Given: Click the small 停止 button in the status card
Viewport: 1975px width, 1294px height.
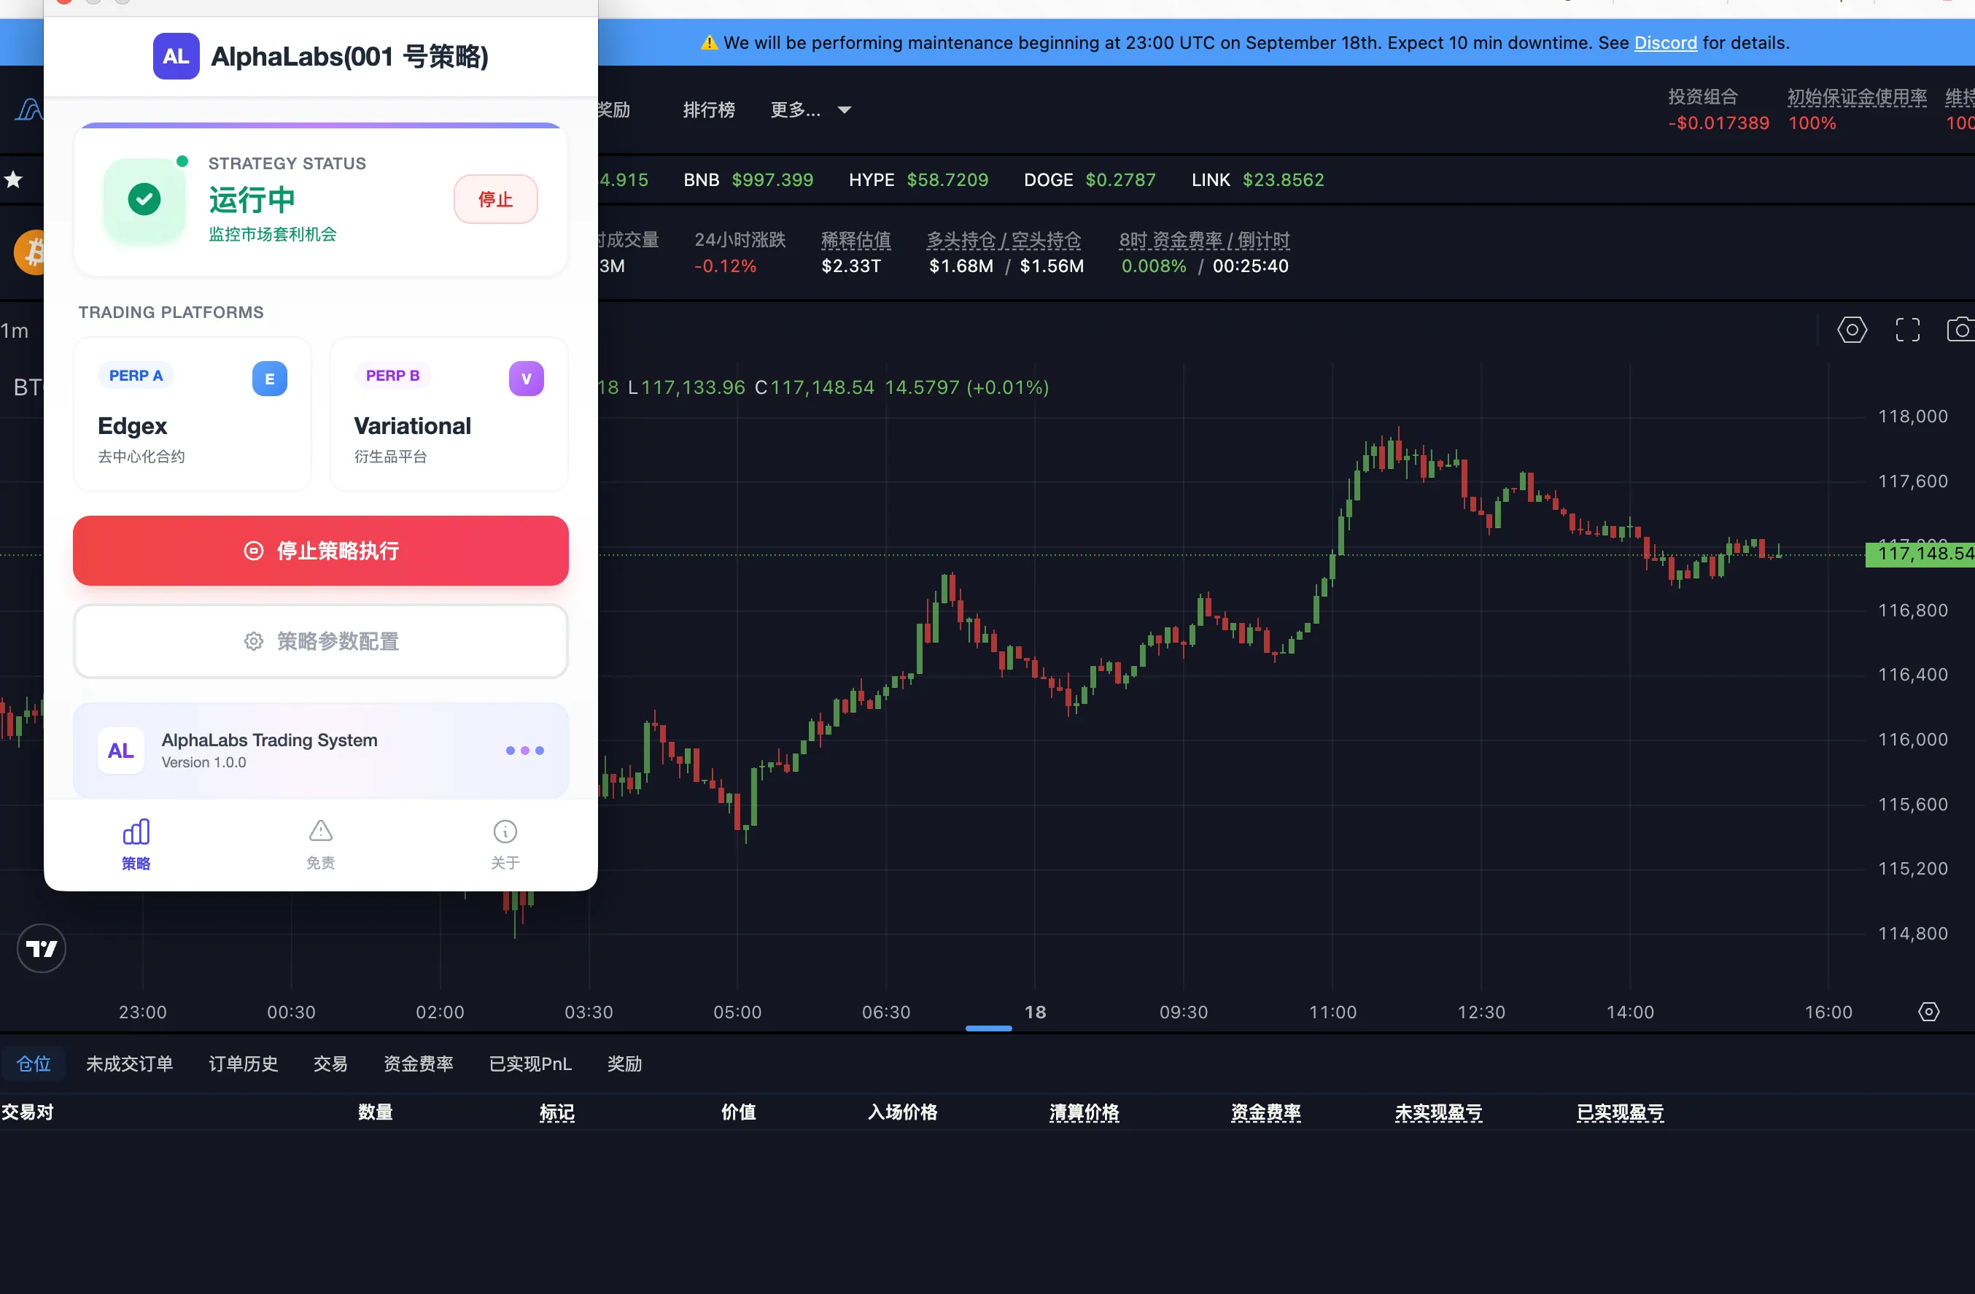Looking at the screenshot, I should (x=495, y=199).
